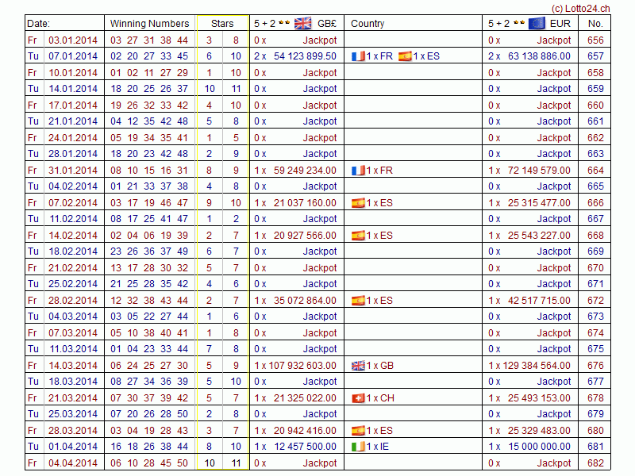
Task: Select the French flag in the 31.01.2014 row
Action: 357,170
